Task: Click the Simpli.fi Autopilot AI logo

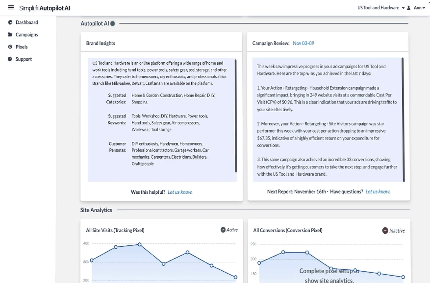Action: pyautogui.click(x=45, y=8)
